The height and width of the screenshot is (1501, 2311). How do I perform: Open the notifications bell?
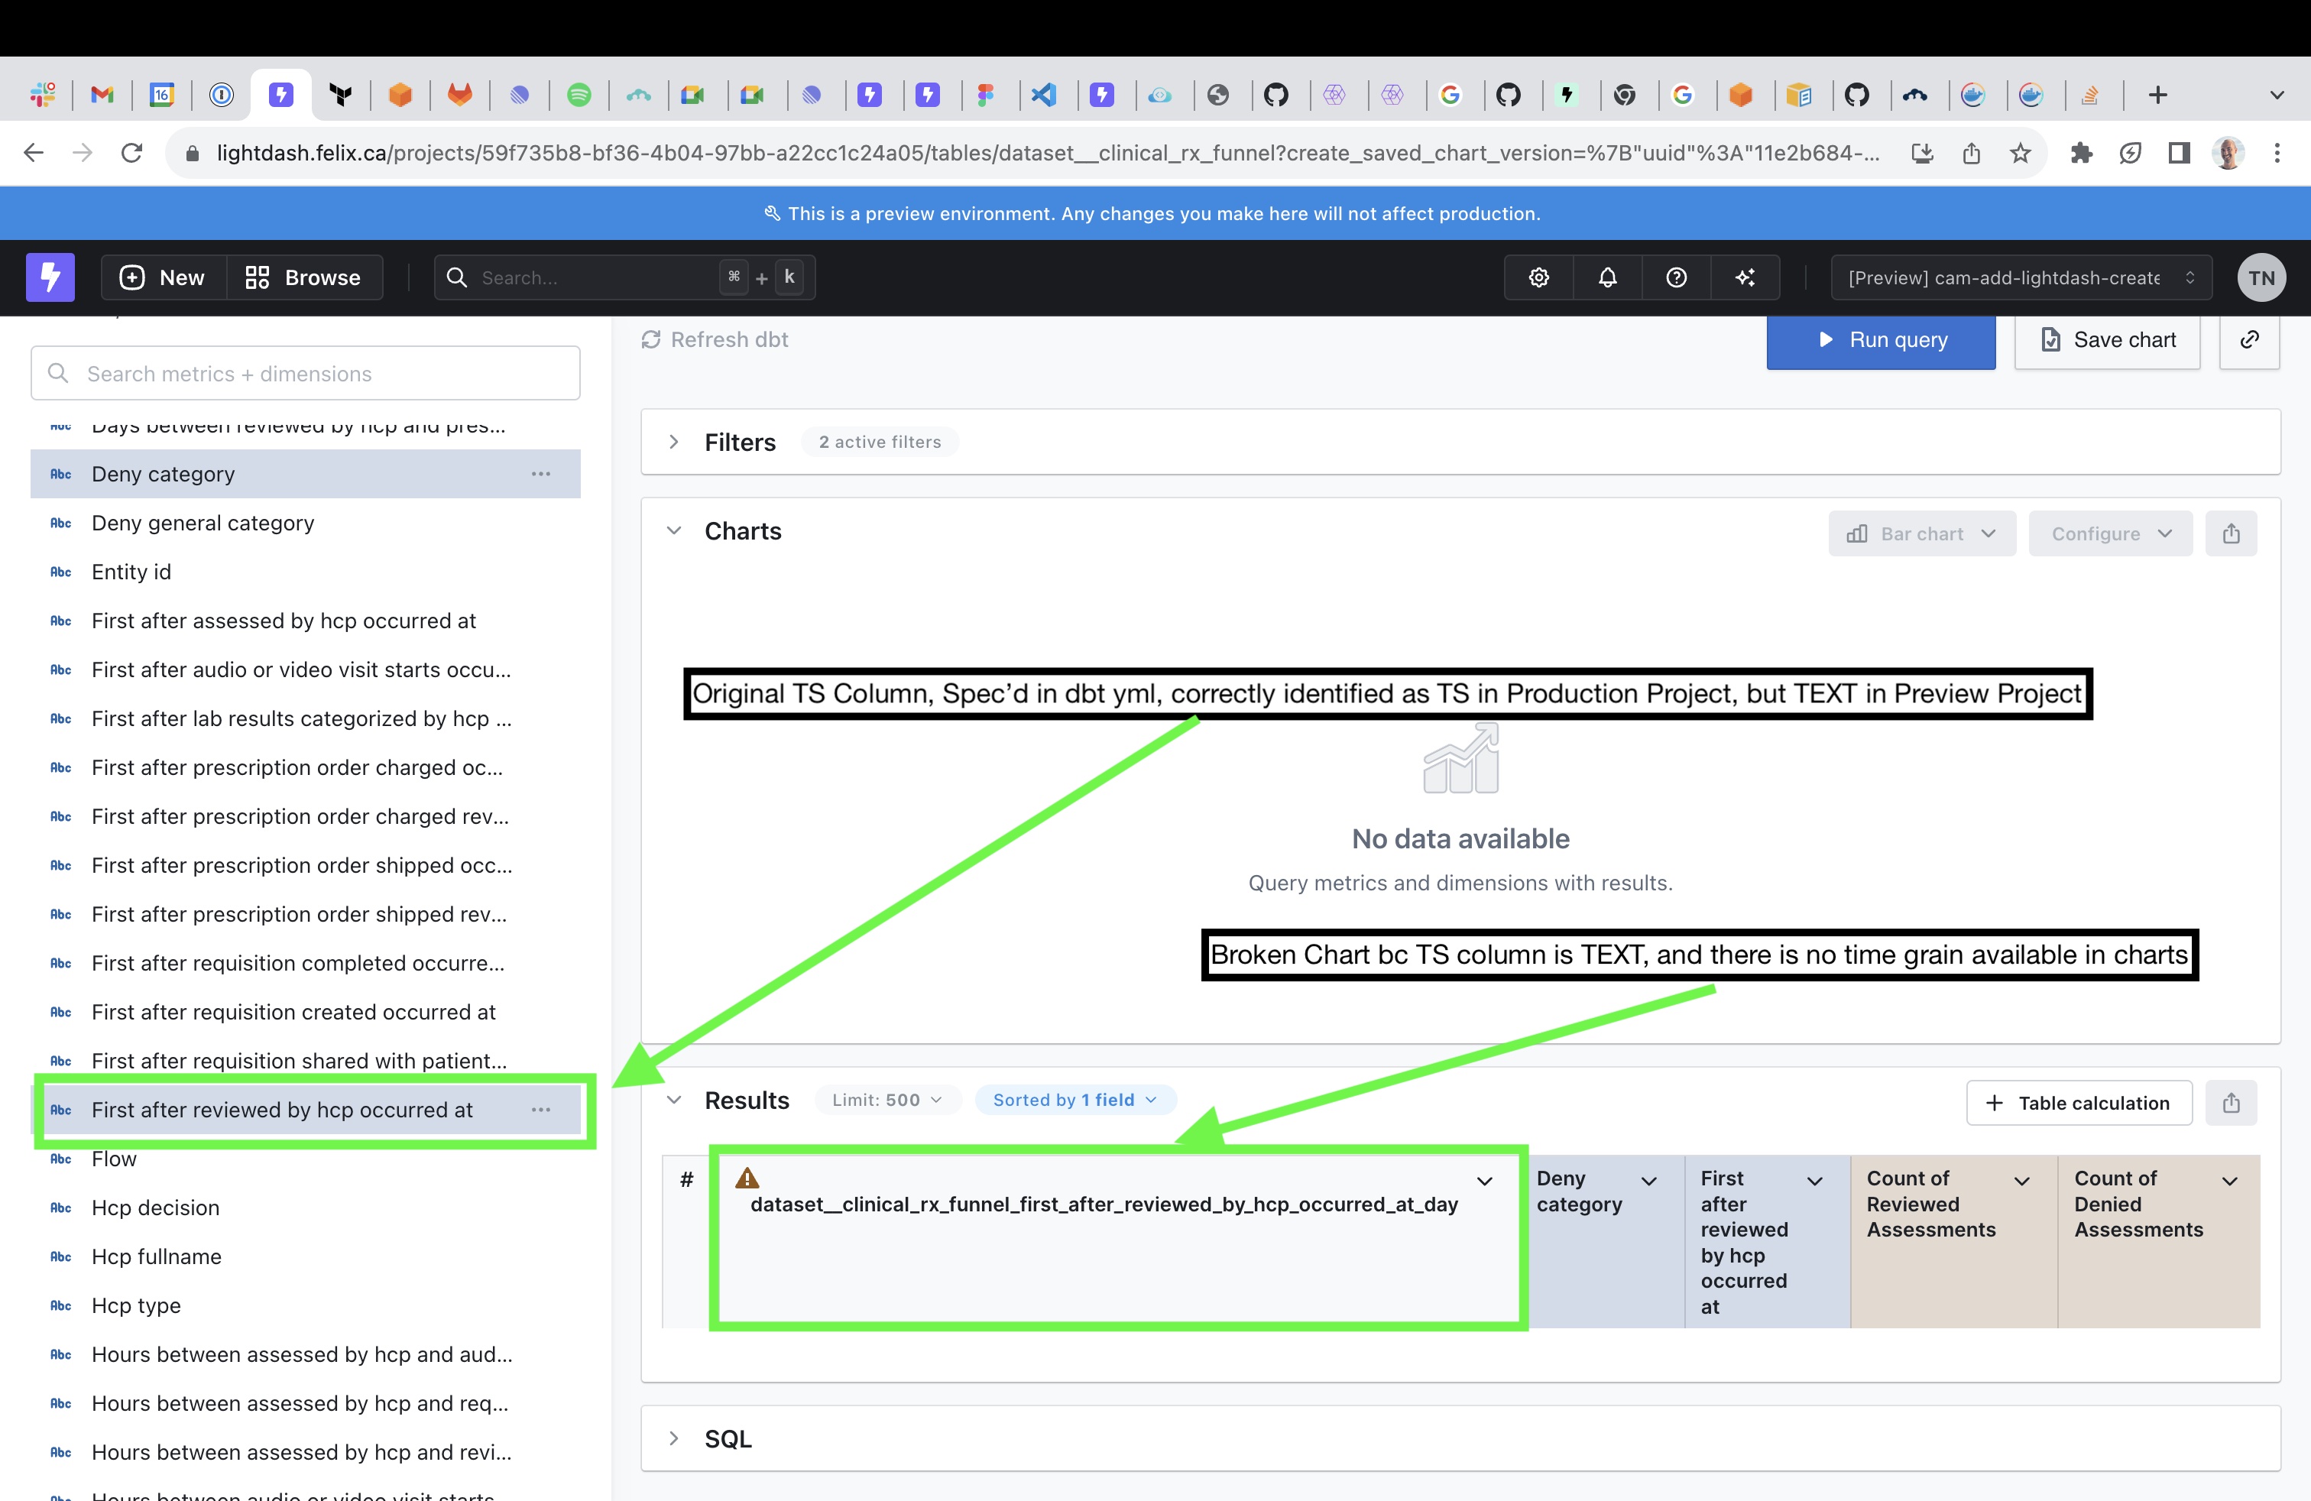tap(1607, 277)
